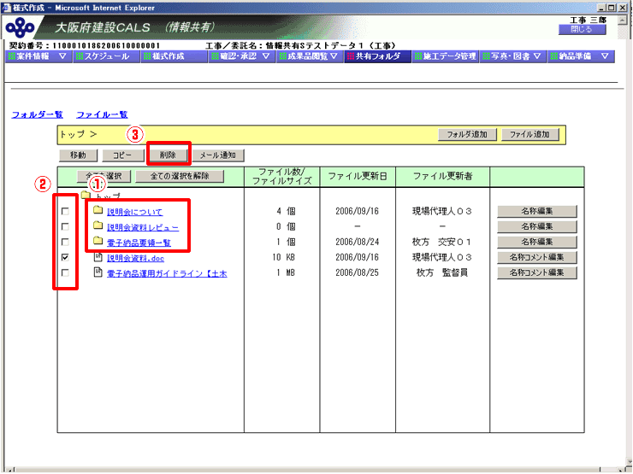
Task: Click 名称コメント編集 for 説明会資料.doc
Action: coord(537,257)
